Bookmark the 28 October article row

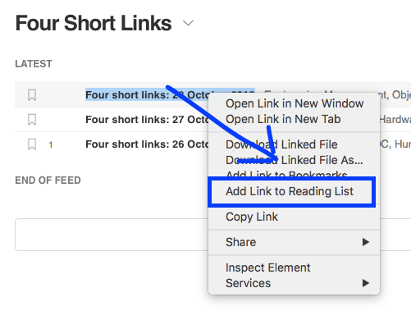pos(32,95)
